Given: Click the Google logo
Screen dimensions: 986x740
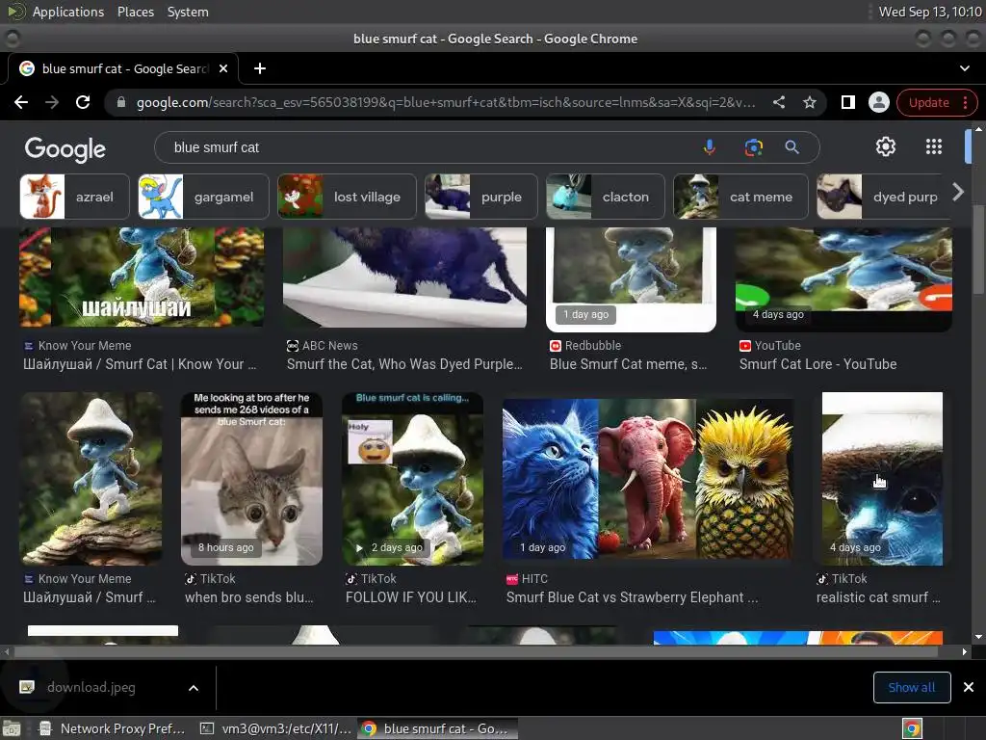Looking at the screenshot, I should coord(65,149).
